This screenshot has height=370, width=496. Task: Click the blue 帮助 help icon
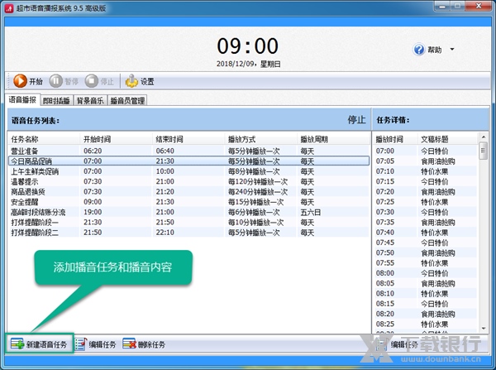coord(418,50)
